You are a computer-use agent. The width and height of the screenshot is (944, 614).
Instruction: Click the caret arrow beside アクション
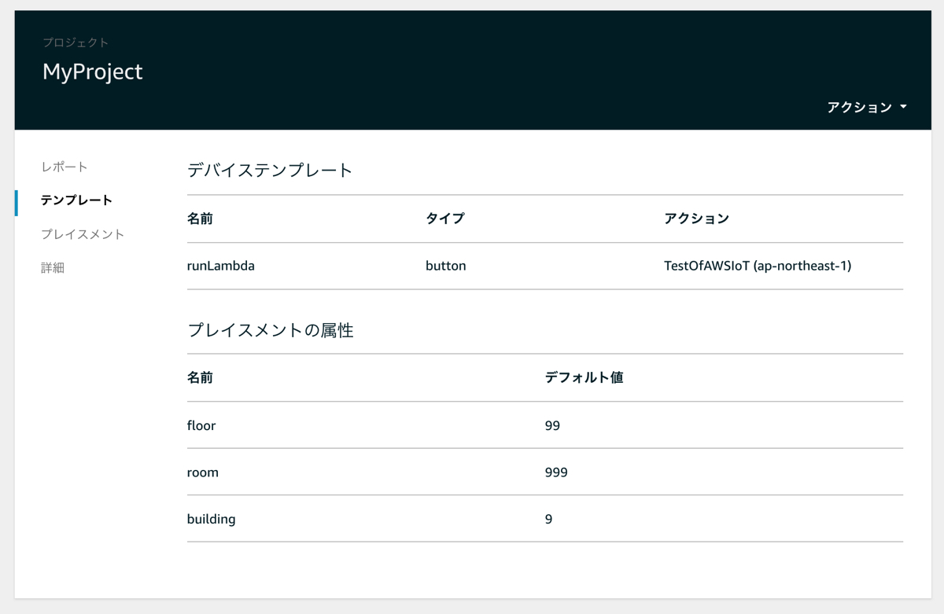coord(903,107)
